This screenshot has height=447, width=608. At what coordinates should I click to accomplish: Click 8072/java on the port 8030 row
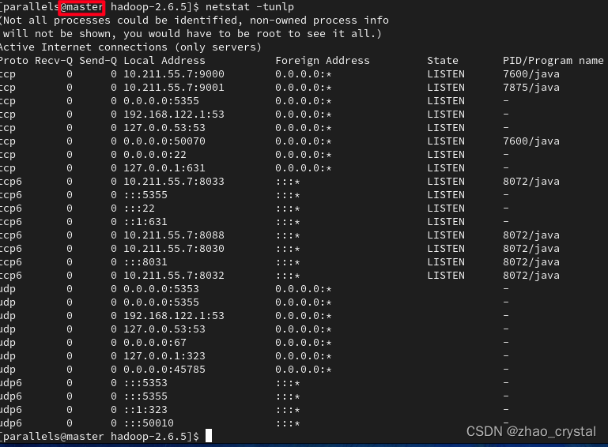coord(531,249)
